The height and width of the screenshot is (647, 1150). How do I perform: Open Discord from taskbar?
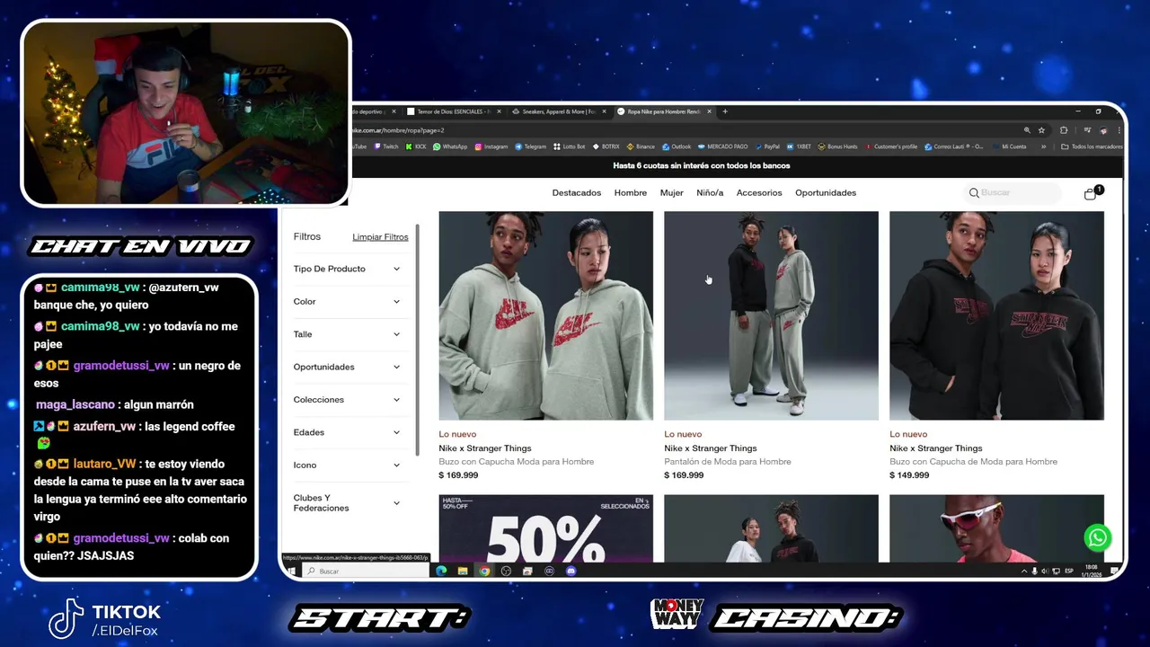(x=571, y=571)
